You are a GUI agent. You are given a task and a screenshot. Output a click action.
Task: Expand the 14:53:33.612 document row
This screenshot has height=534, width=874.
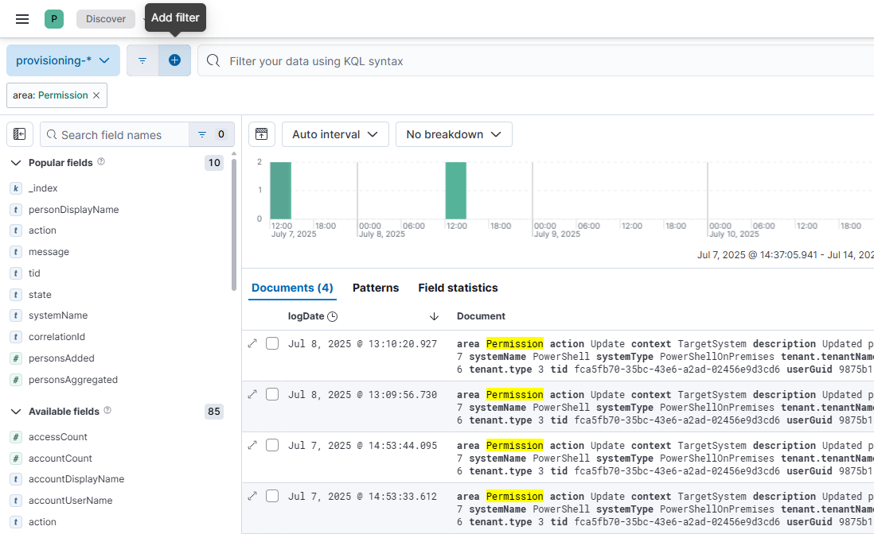tap(252, 496)
